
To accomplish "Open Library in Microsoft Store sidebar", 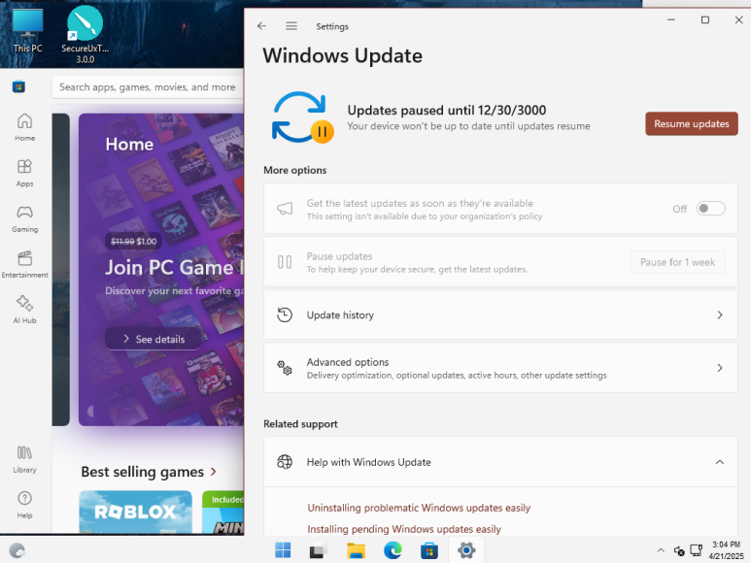I will (25, 459).
